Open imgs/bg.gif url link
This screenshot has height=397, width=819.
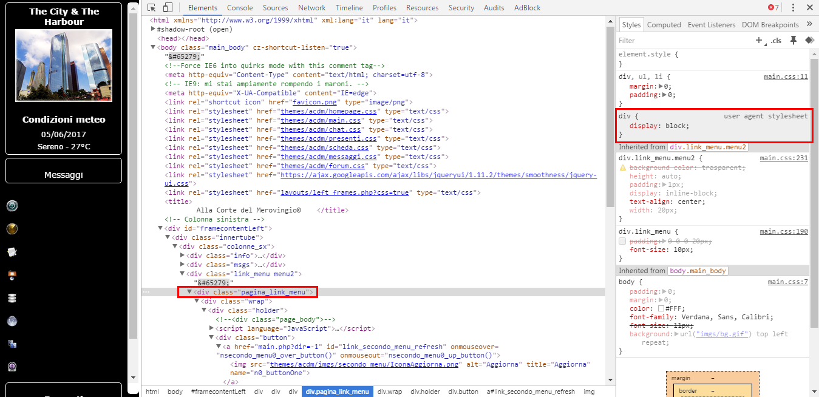(723, 334)
